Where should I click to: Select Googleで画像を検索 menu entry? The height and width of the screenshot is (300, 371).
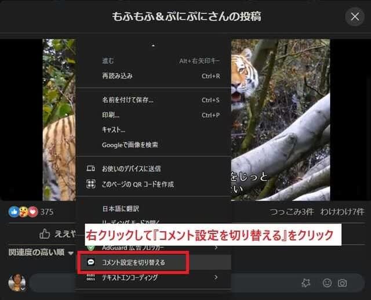click(130, 144)
